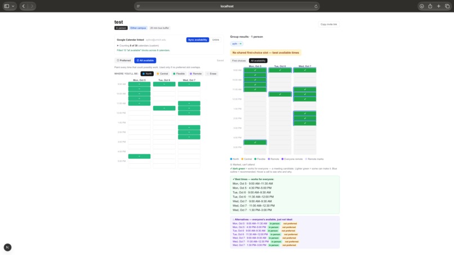Click Wed, Oct 7 header in group results
The image size is (454, 255).
click(x=305, y=66)
